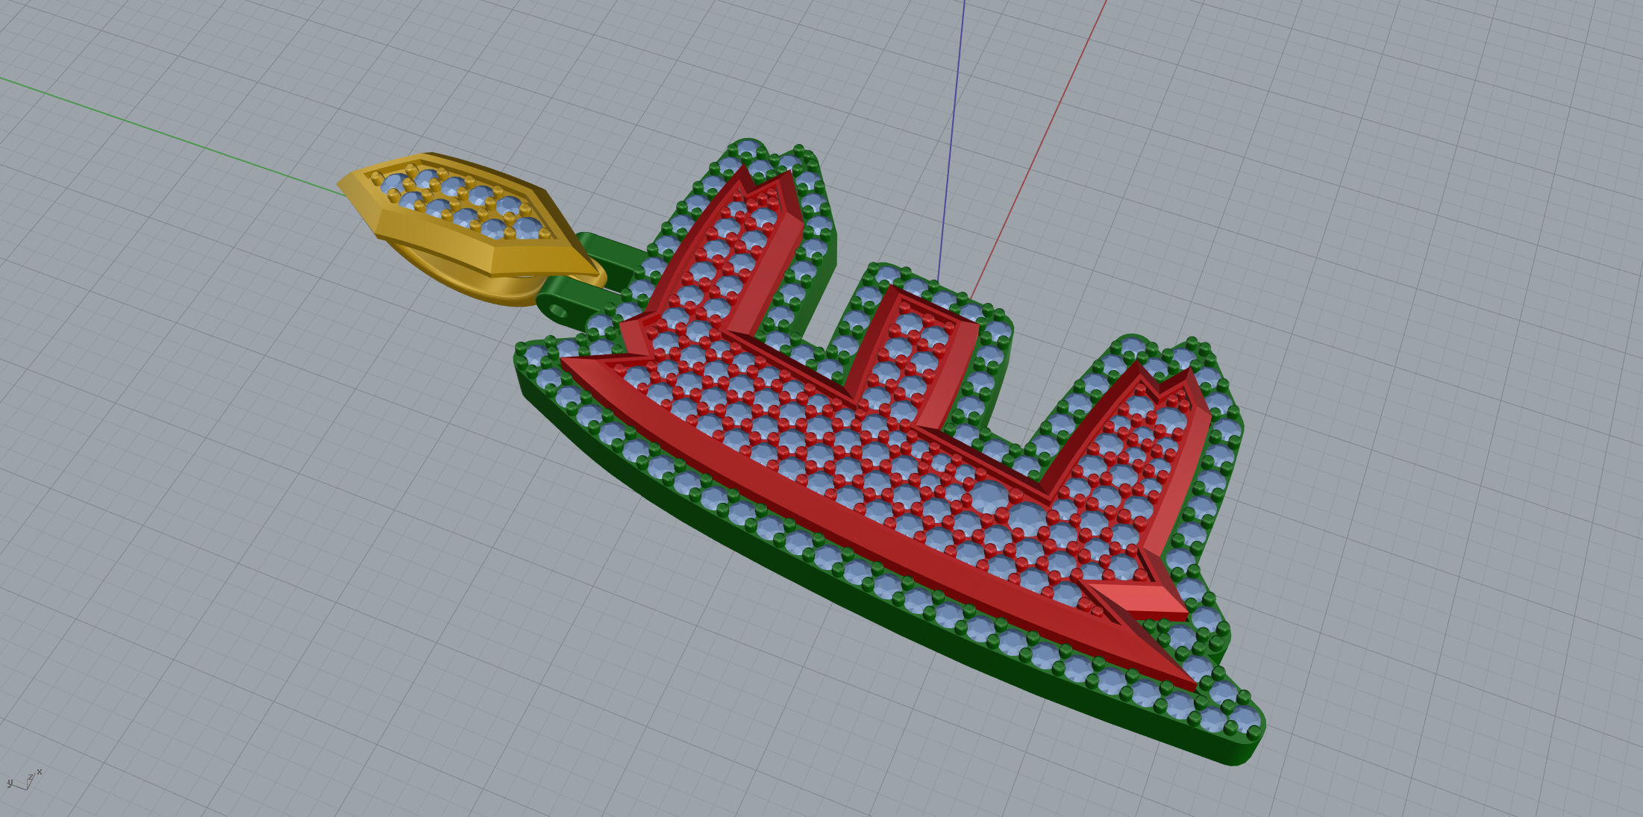Screen dimensions: 1643x817
Task: Click the world axis icon in viewport corner
Action: (x=24, y=780)
